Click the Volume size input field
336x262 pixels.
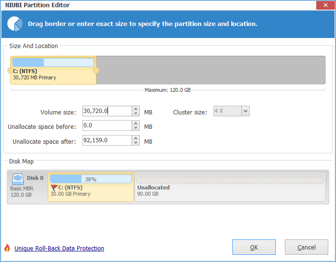tap(107, 111)
